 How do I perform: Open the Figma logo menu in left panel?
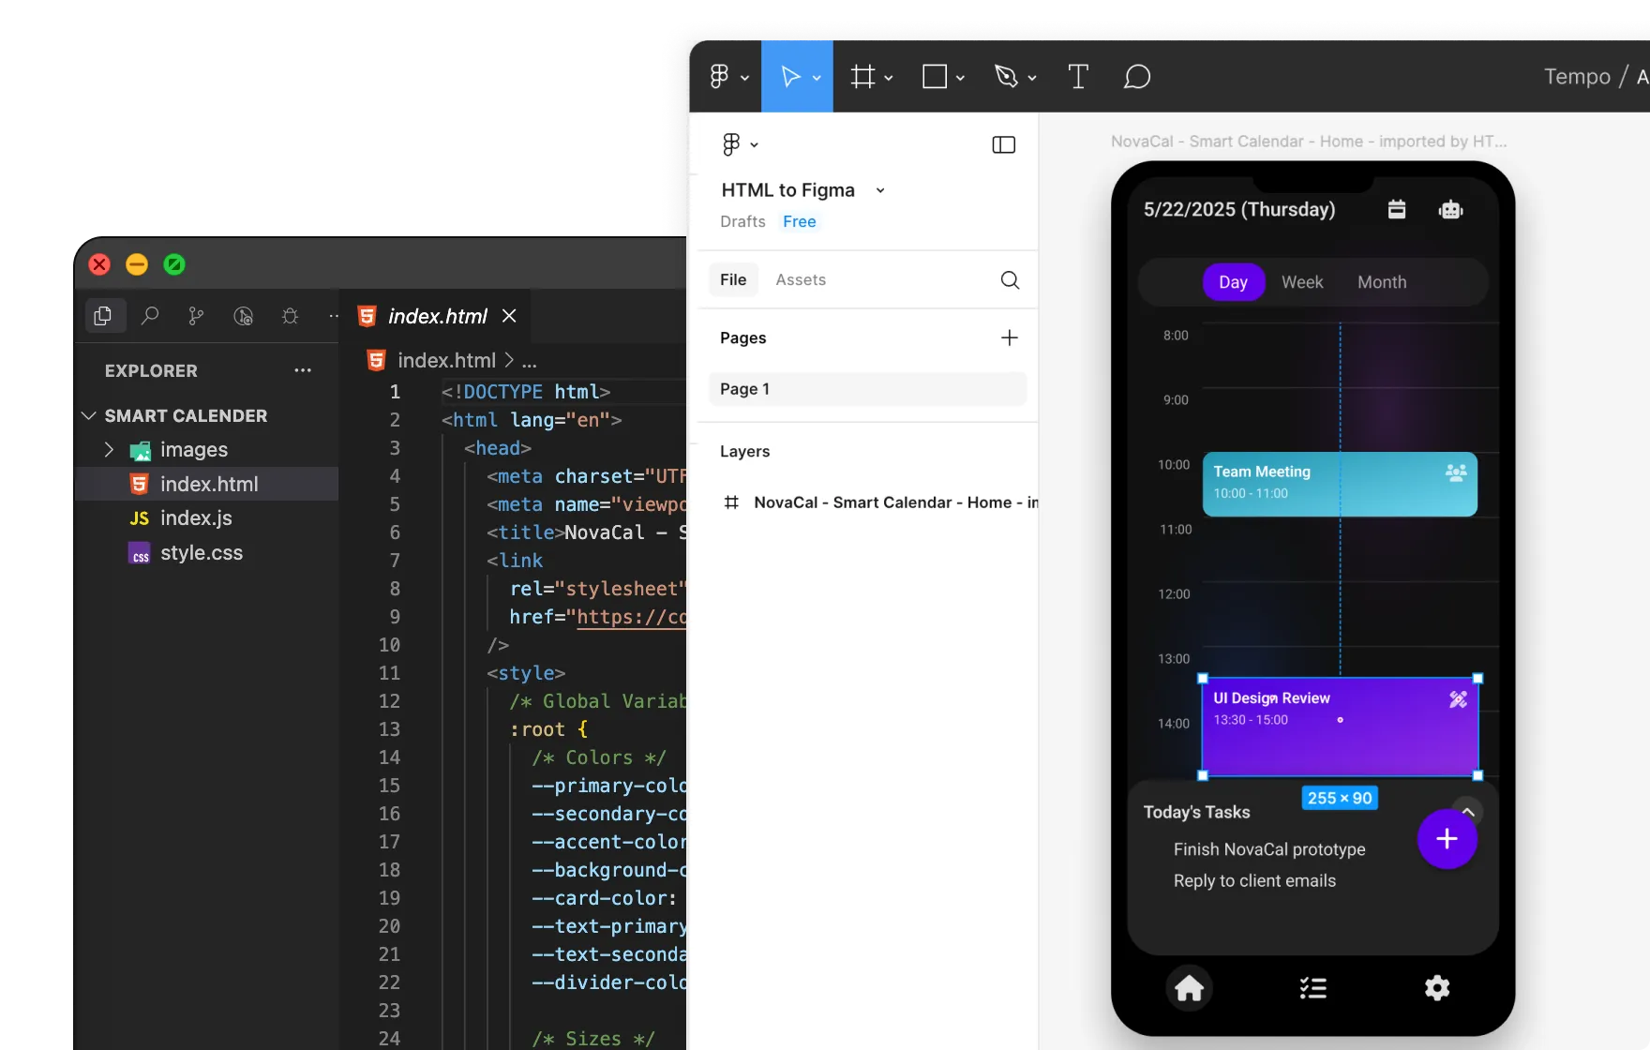click(731, 144)
